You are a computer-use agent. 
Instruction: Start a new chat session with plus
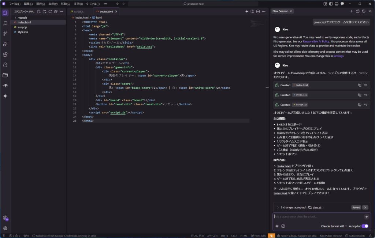[x=351, y=11]
